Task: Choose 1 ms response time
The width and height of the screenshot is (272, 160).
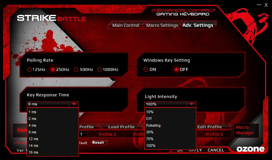Action: point(53,112)
